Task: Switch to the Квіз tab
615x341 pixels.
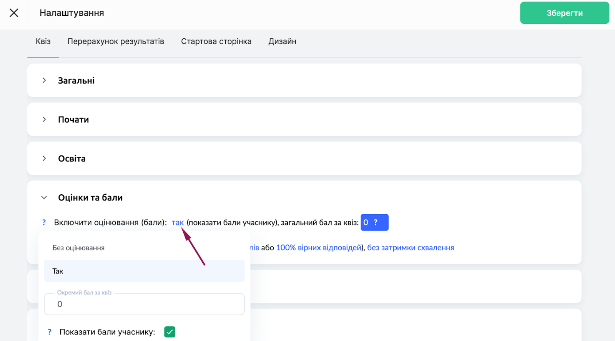Action: click(43, 41)
